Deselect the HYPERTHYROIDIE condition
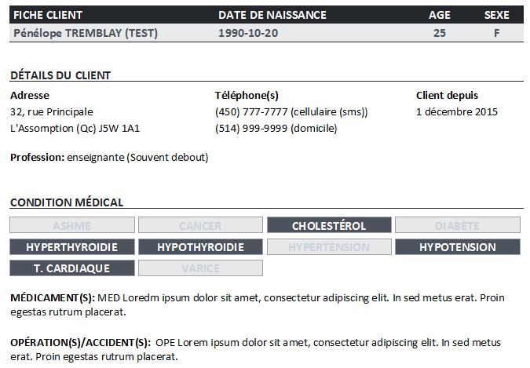This screenshot has height=368, width=530. (71, 247)
